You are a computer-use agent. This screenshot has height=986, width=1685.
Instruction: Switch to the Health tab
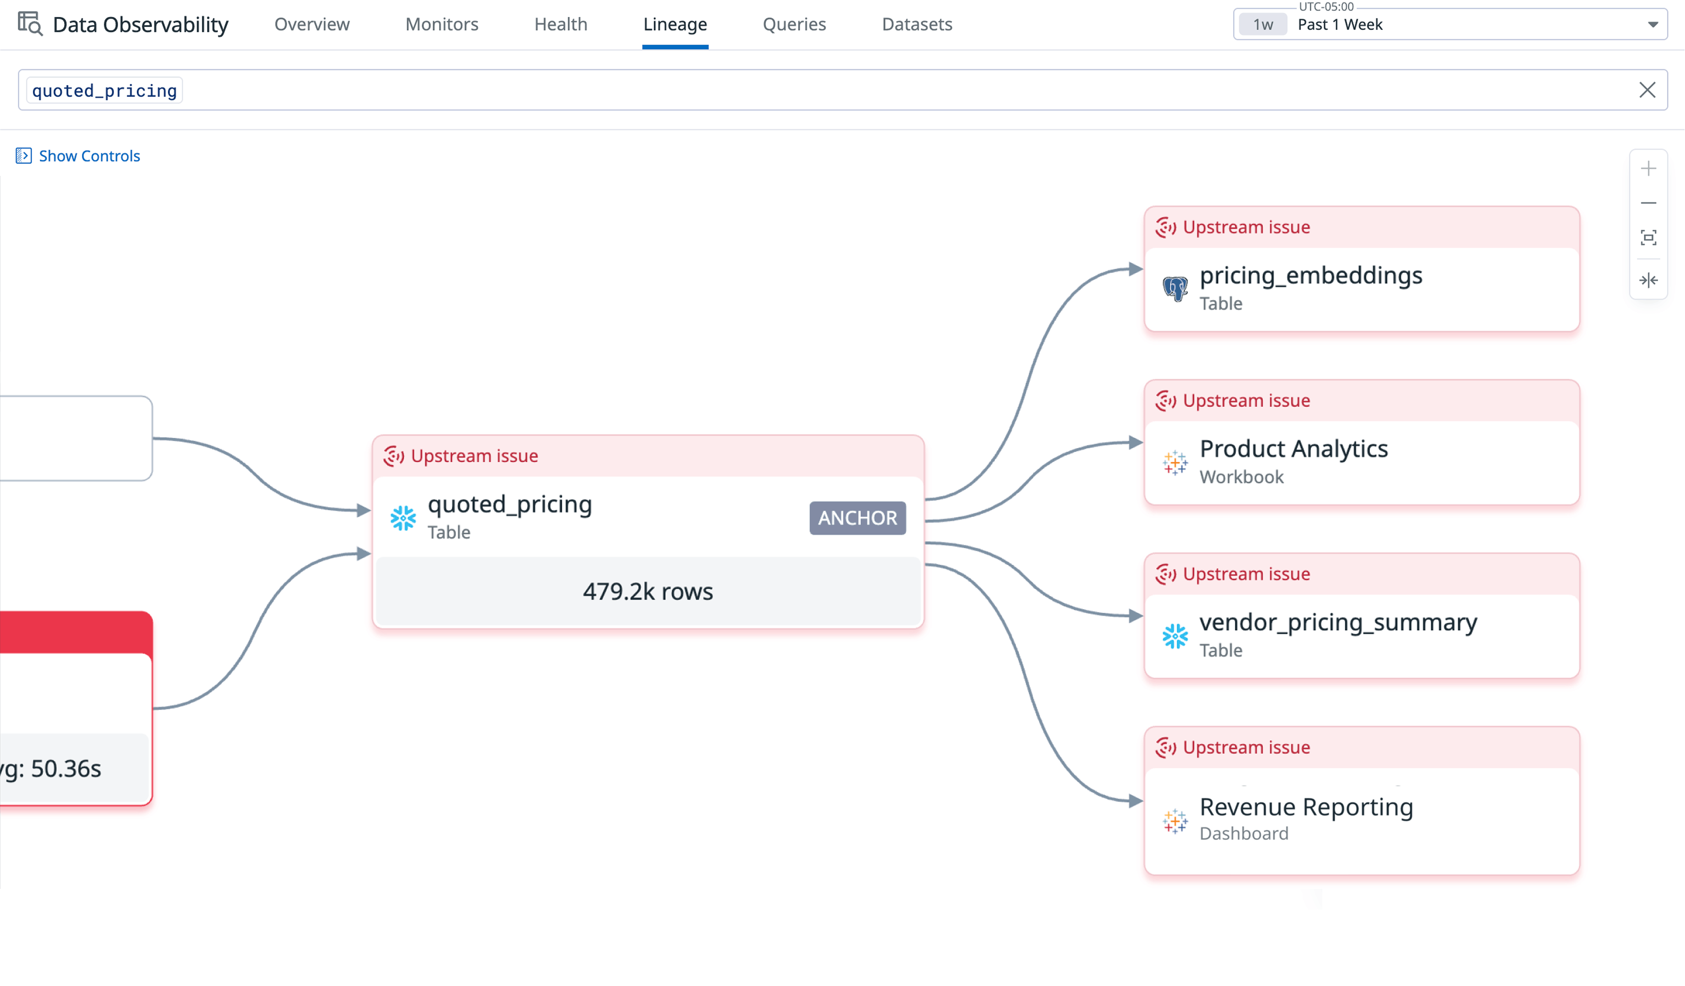tap(560, 24)
